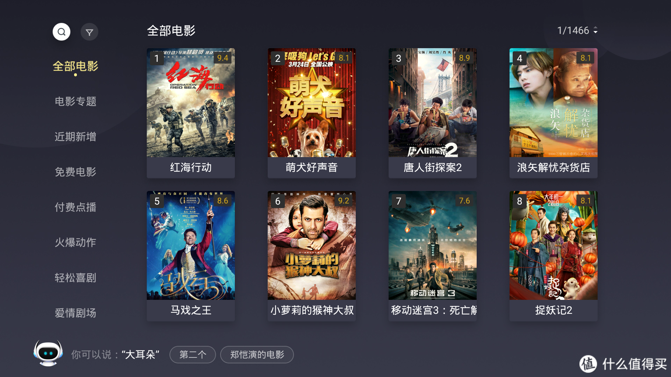Choose 轻松喜剧 genre
The width and height of the screenshot is (671, 377).
[75, 278]
